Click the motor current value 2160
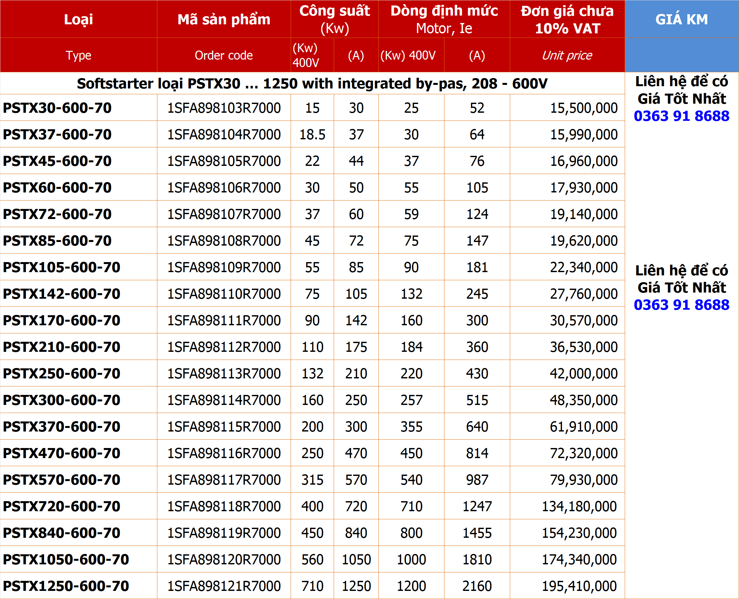 point(477,586)
